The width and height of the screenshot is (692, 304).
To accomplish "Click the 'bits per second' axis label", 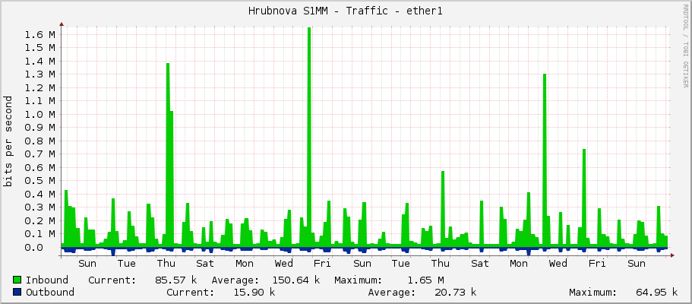I will coord(8,141).
